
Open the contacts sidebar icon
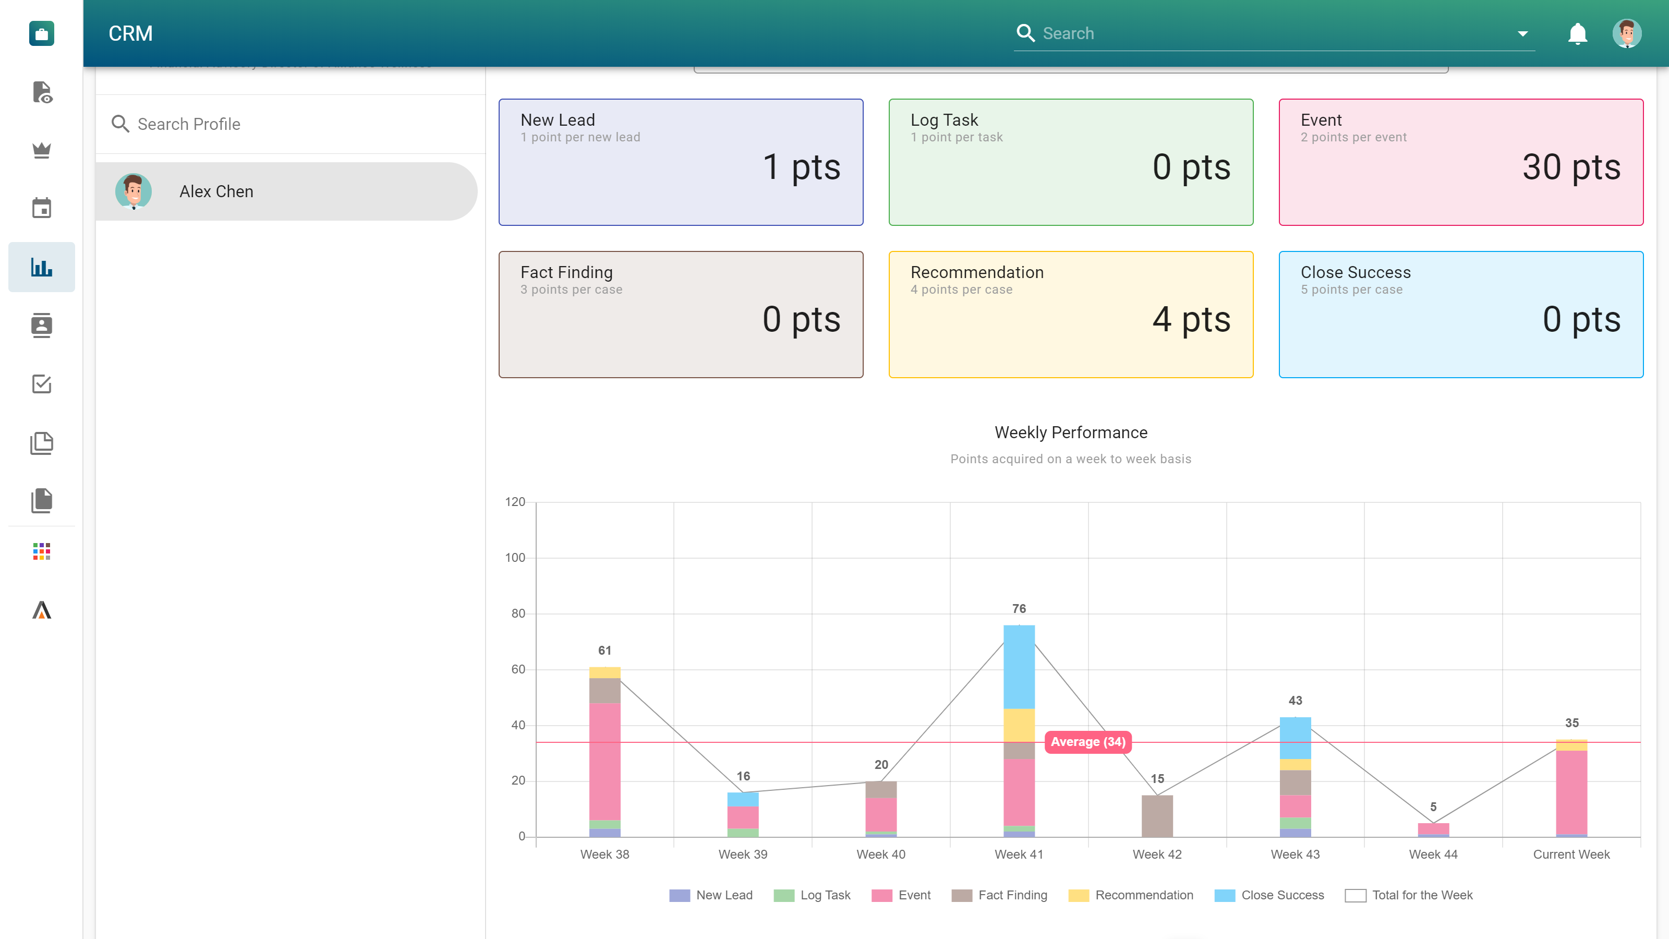(42, 326)
